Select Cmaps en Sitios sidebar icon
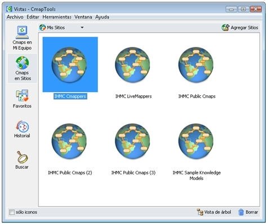This screenshot has width=268, height=224. (x=22, y=63)
